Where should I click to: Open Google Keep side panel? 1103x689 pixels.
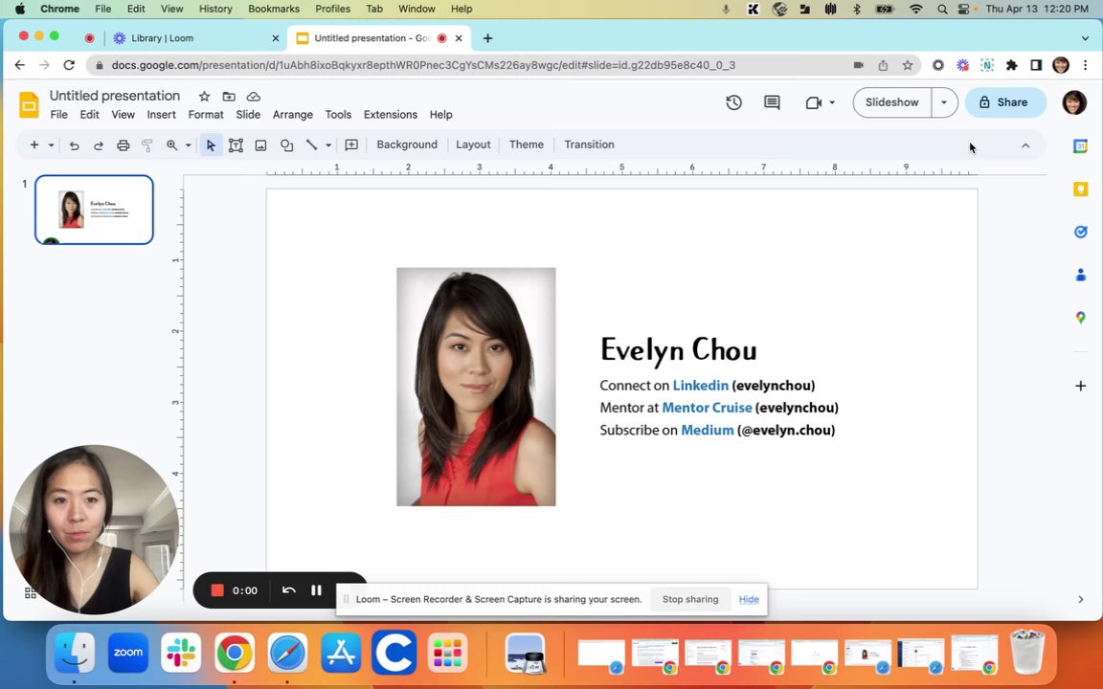click(1080, 189)
